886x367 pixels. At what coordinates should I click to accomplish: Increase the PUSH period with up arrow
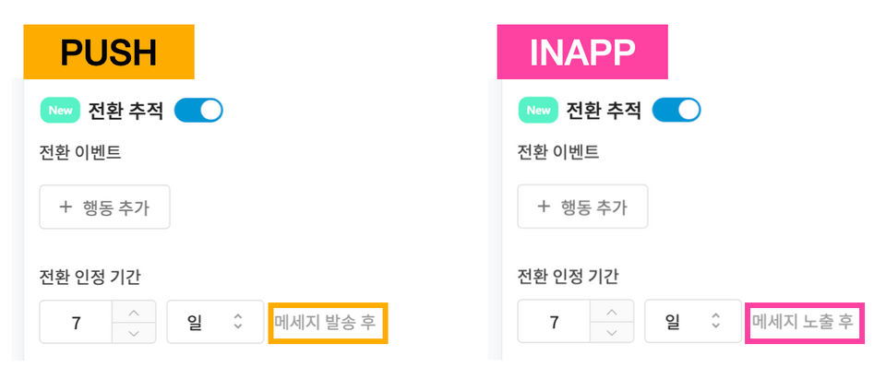click(134, 312)
